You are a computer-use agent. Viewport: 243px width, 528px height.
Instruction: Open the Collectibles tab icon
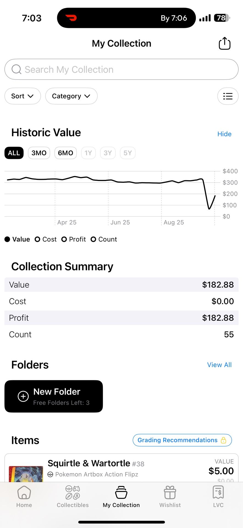click(73, 493)
